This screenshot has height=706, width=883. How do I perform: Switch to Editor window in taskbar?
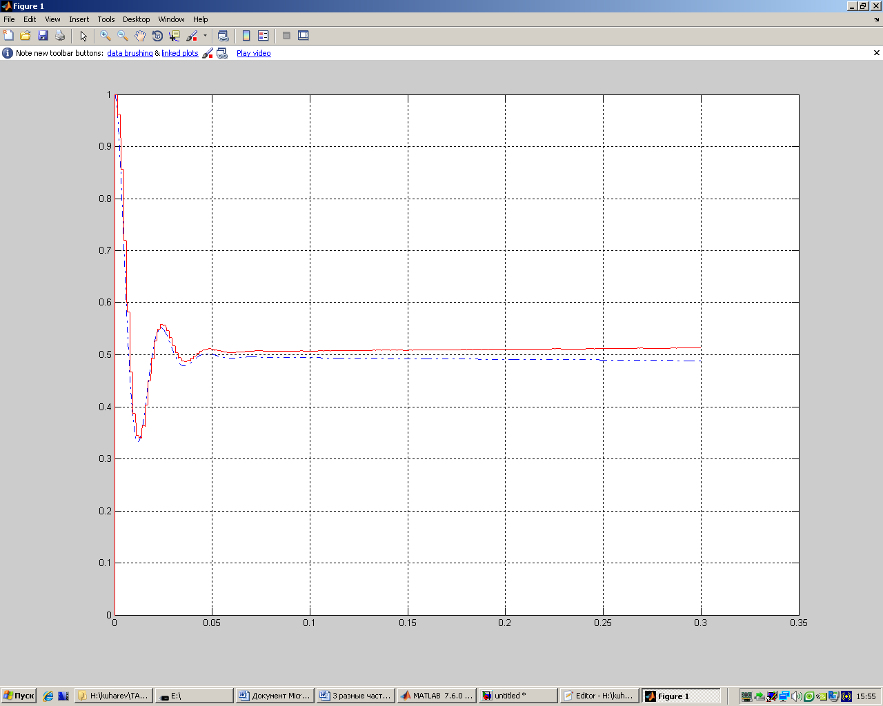coord(598,696)
